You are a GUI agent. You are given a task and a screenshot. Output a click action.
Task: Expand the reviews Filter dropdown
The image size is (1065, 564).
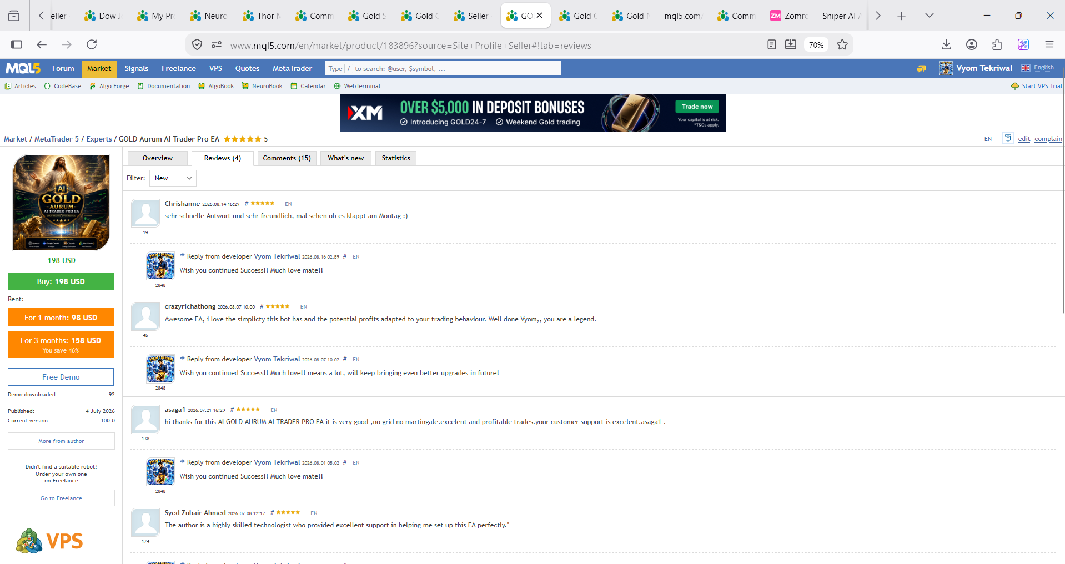click(x=173, y=178)
